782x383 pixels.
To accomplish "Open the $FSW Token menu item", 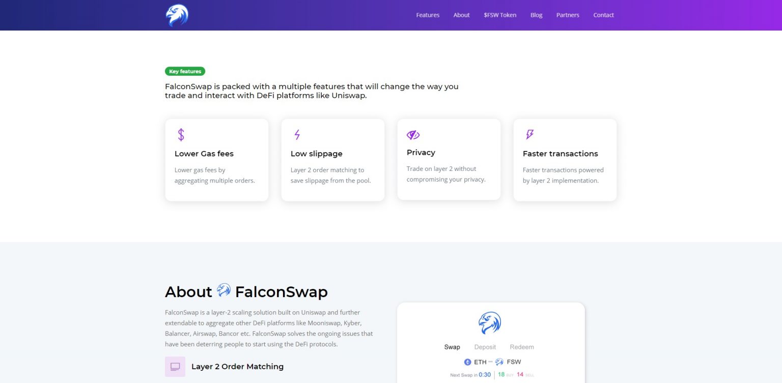I will pyautogui.click(x=500, y=15).
